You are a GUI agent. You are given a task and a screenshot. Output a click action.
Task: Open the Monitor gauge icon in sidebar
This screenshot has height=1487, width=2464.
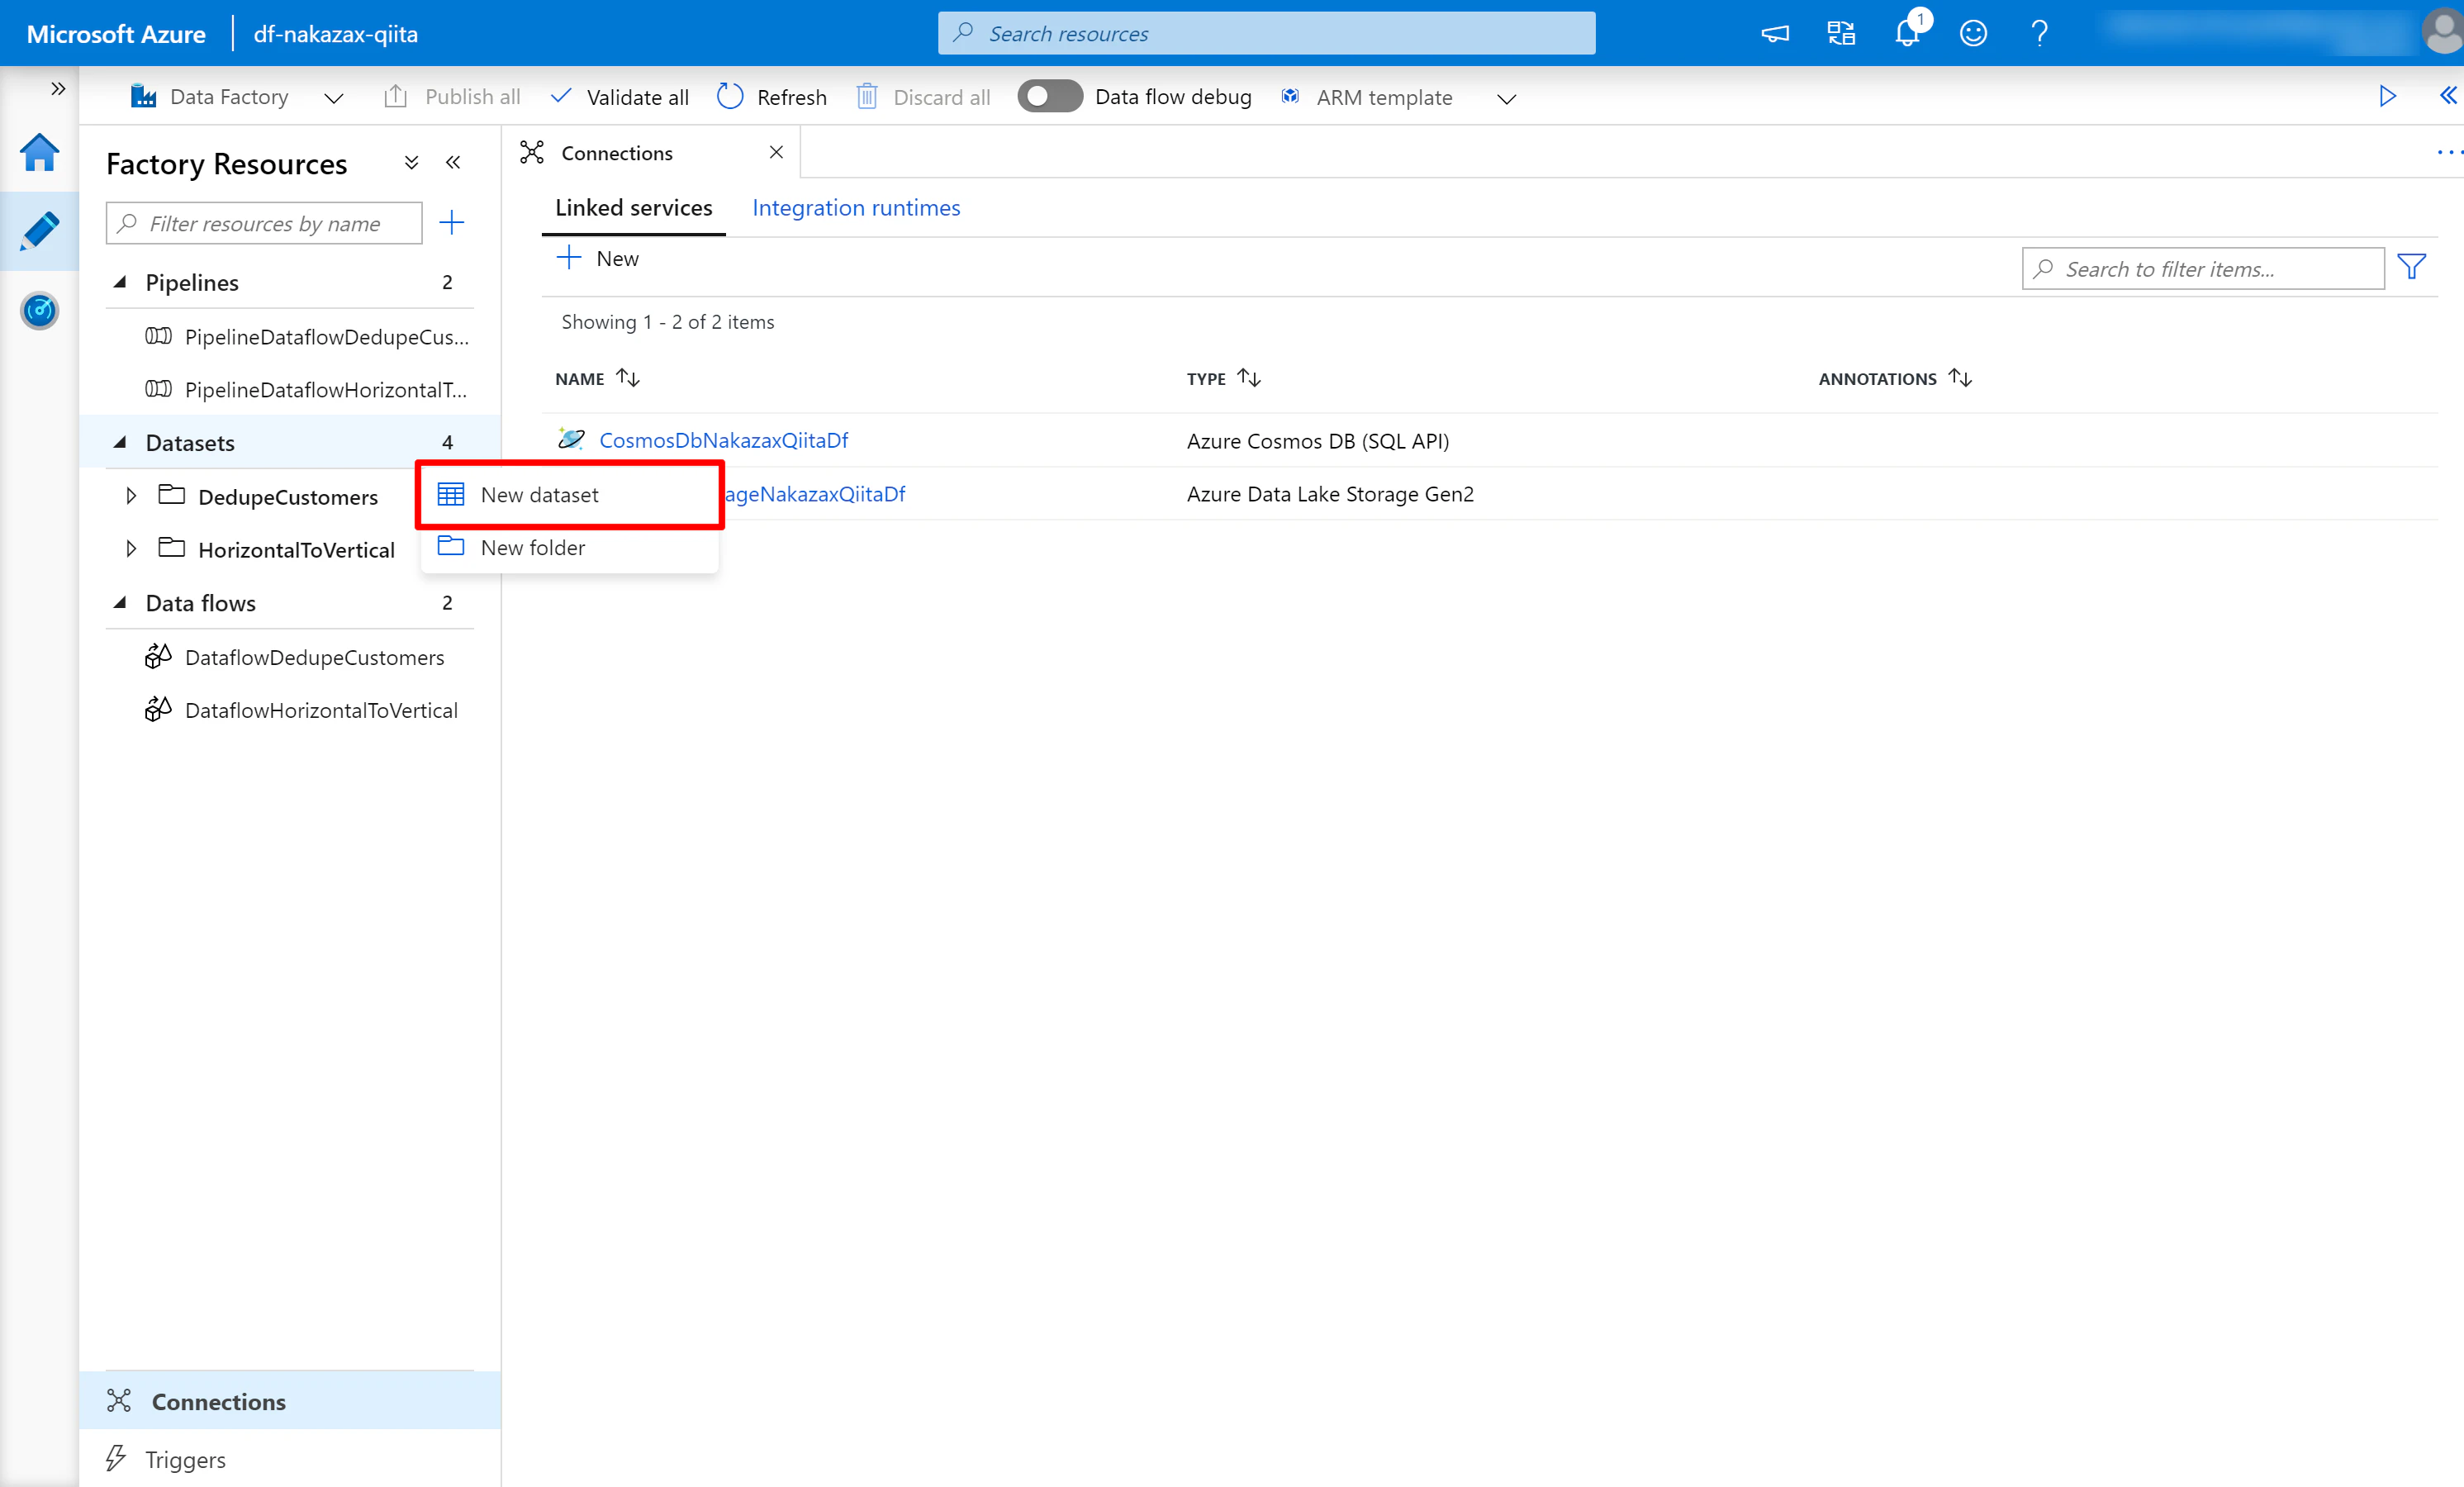point(39,310)
